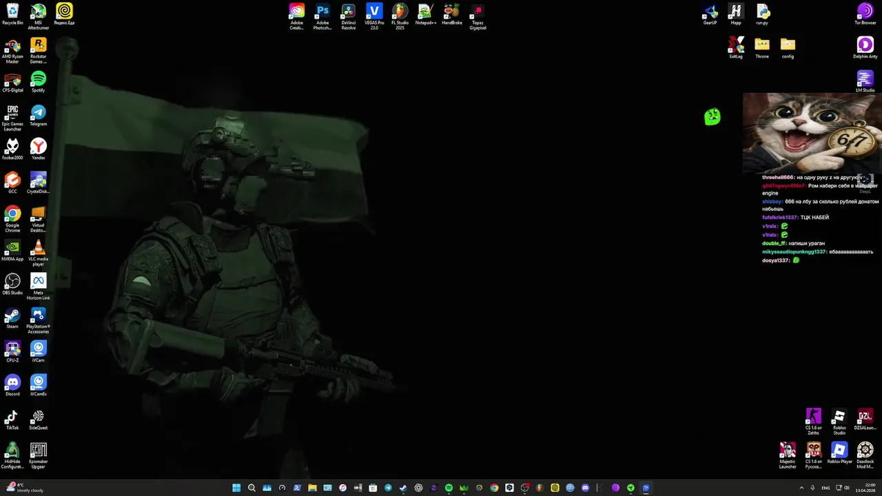Open the Throne folder
The height and width of the screenshot is (496, 882).
762,48
